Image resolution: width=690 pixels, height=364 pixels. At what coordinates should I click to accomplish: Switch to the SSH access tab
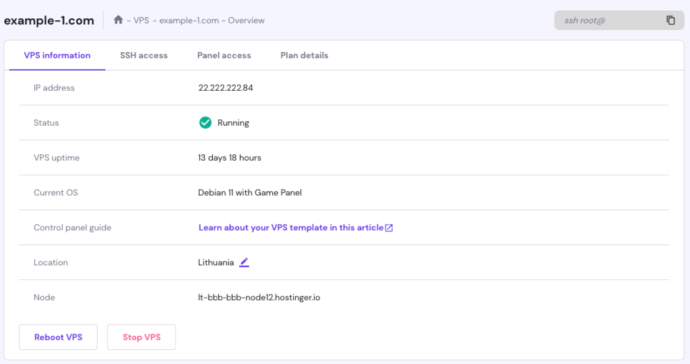tap(144, 55)
